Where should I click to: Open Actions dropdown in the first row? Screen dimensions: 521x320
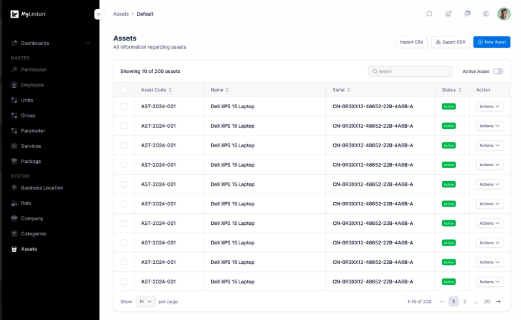click(490, 106)
